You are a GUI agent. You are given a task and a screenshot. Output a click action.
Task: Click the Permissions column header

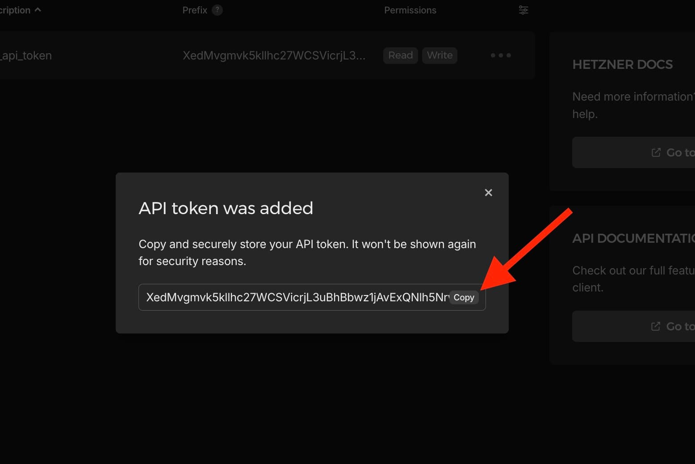[x=410, y=10]
